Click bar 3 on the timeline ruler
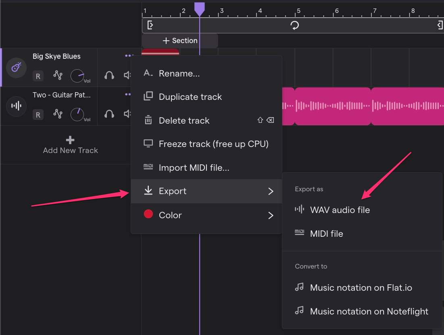Viewport: 444px width, 335px height. coord(222,11)
